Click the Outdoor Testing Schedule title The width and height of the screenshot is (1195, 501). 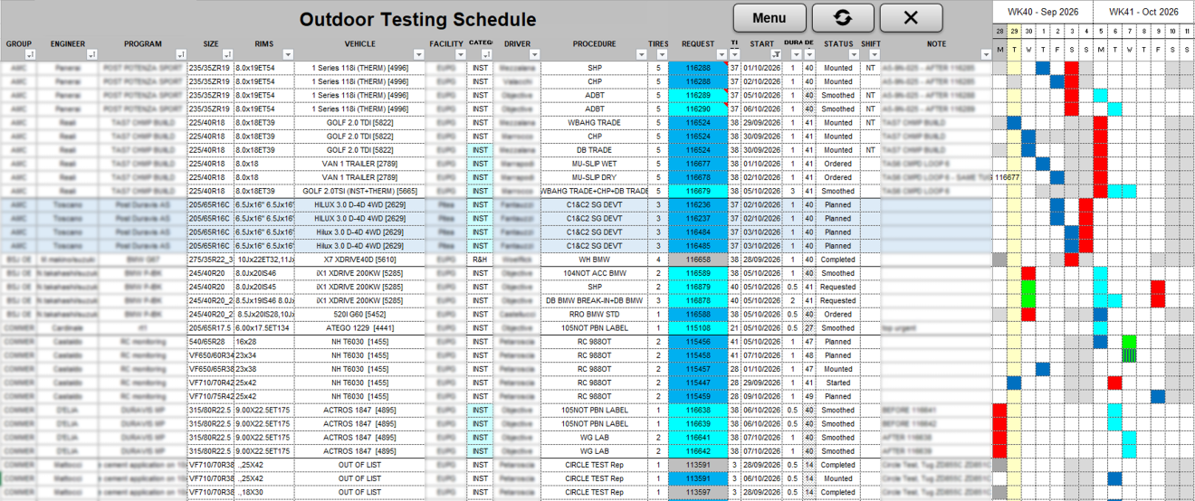[x=417, y=20]
